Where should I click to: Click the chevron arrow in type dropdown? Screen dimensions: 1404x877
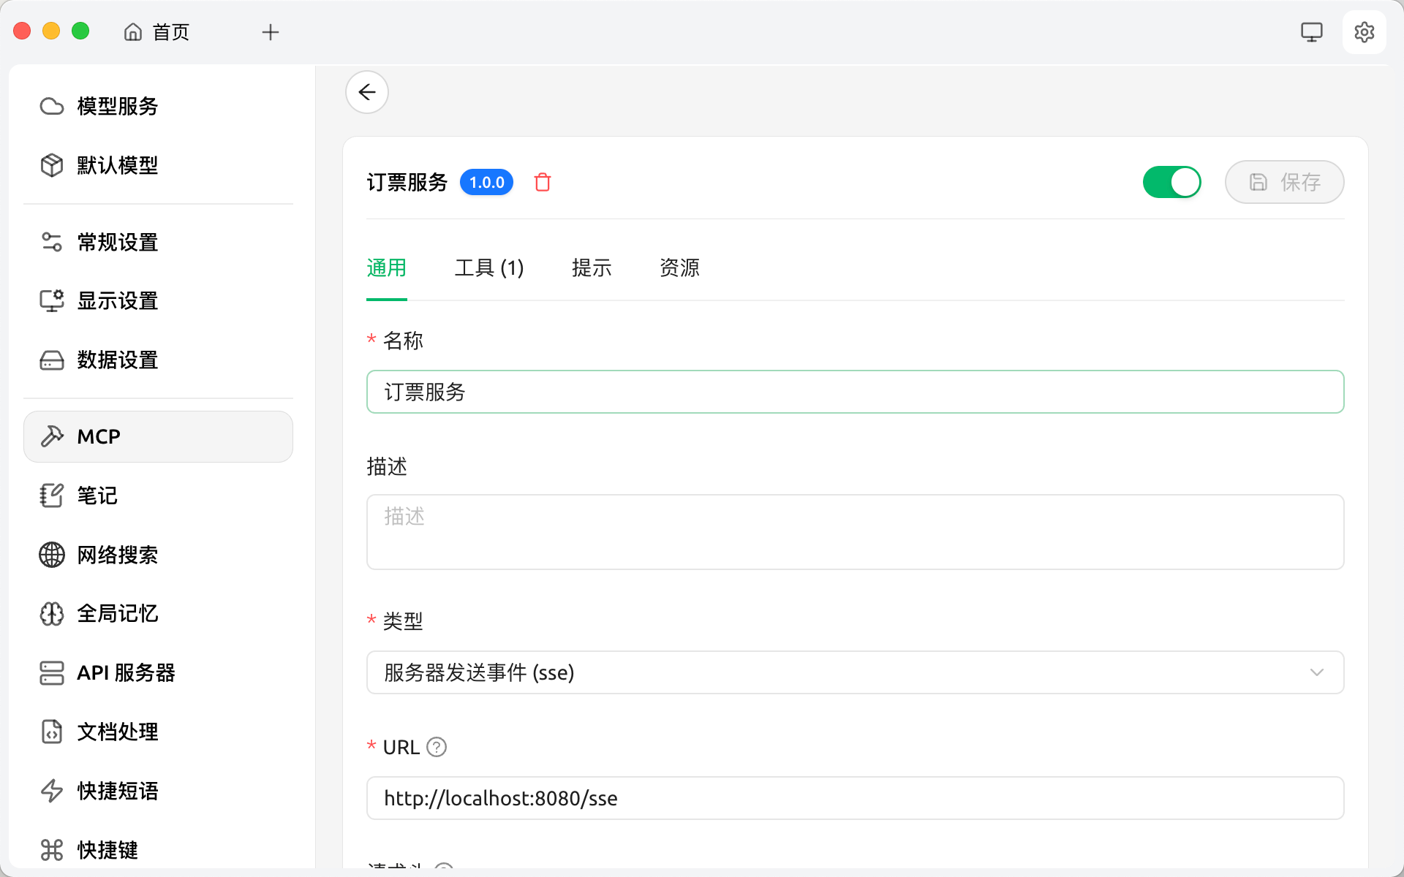click(1316, 672)
